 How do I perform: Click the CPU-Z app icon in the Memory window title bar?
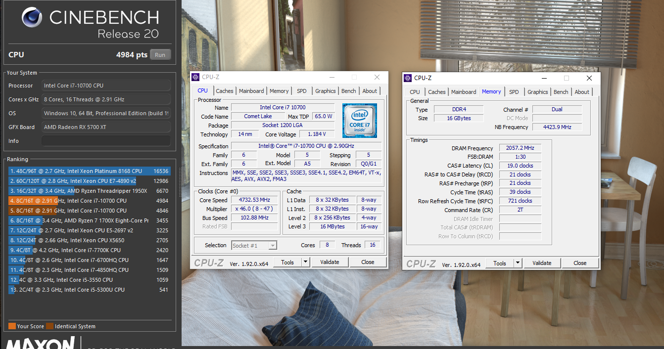coord(408,78)
